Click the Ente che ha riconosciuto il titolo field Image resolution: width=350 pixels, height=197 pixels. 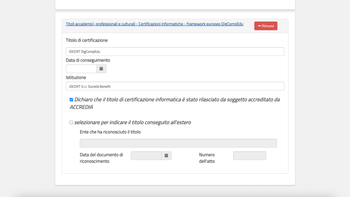tap(178, 143)
